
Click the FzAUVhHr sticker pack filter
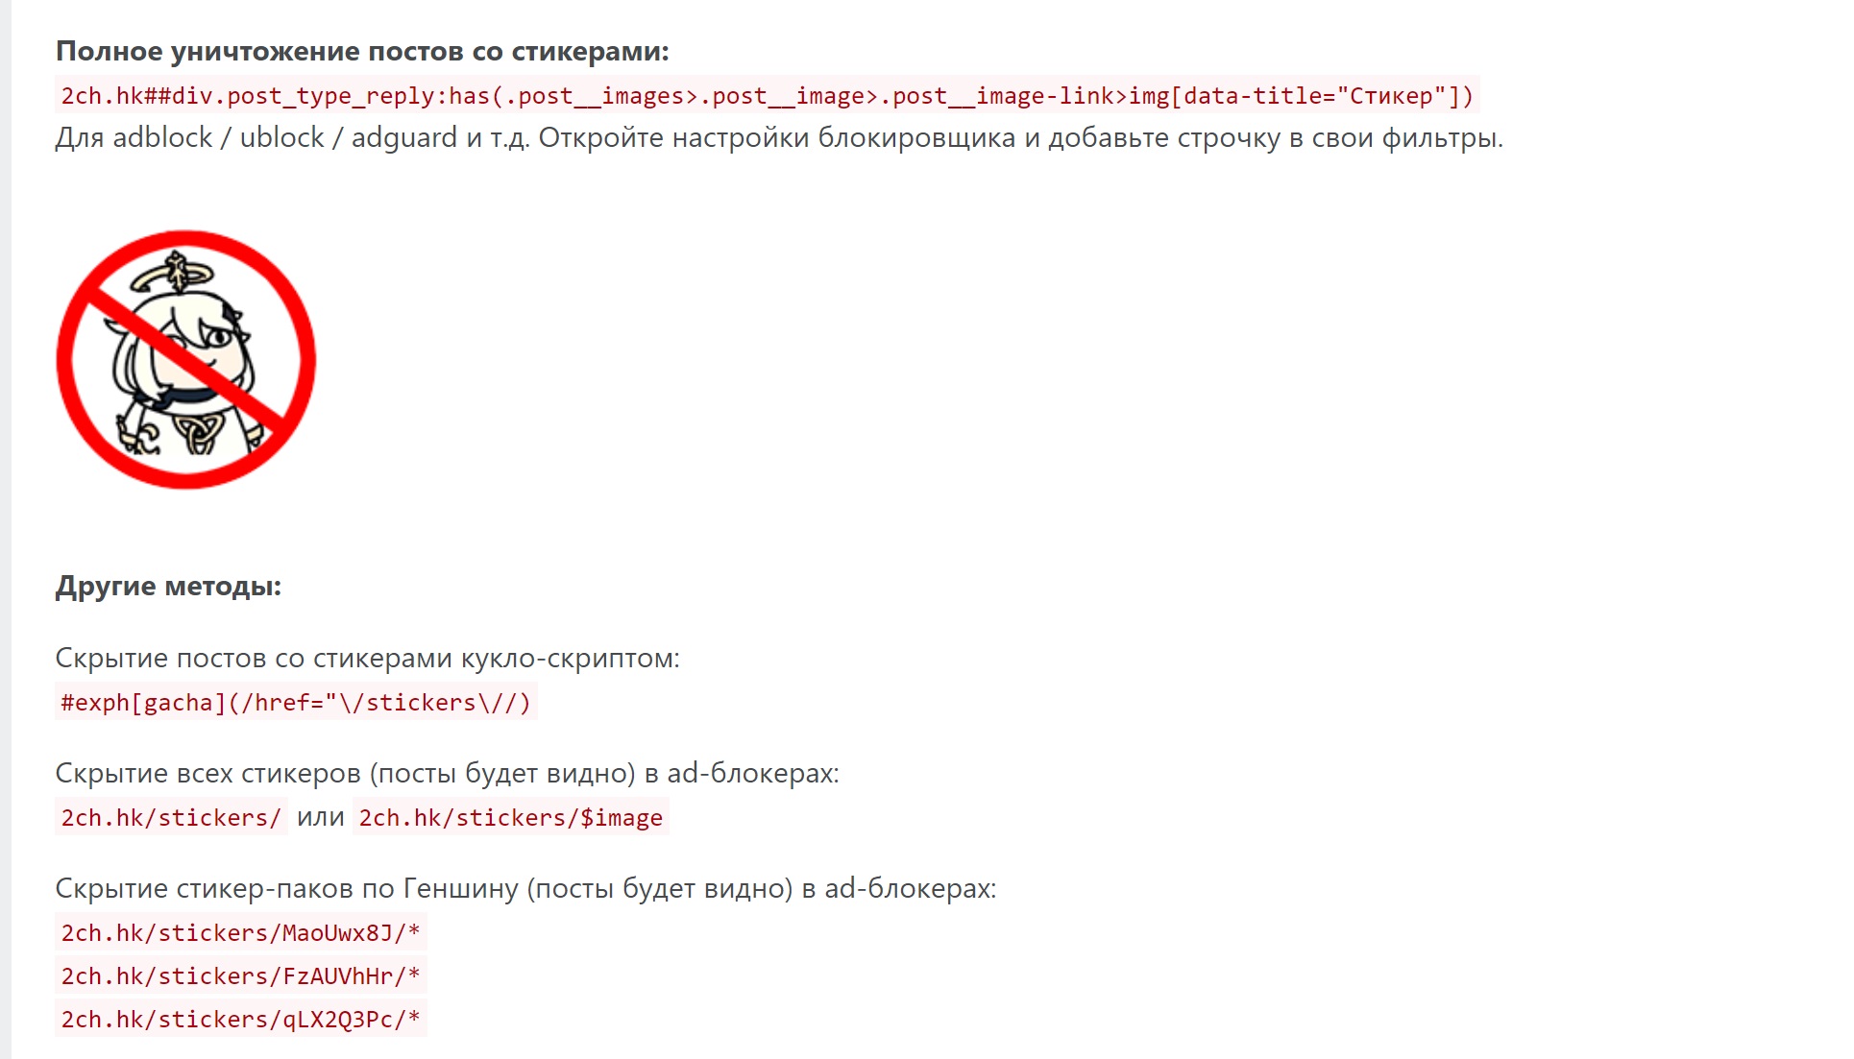click(x=241, y=976)
